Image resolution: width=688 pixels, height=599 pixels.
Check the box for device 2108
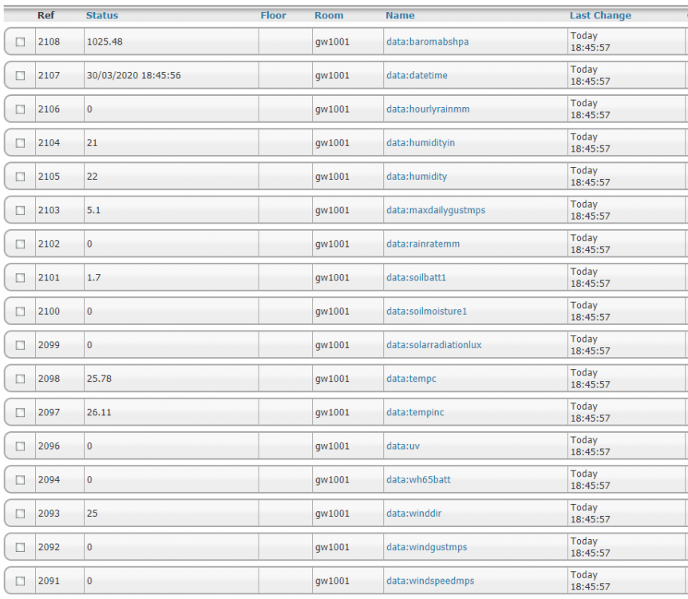click(20, 42)
